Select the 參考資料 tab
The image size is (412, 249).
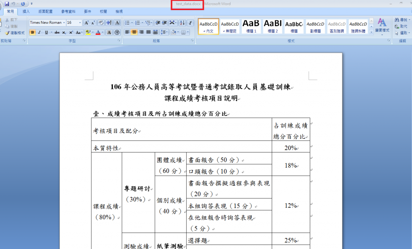68,12
